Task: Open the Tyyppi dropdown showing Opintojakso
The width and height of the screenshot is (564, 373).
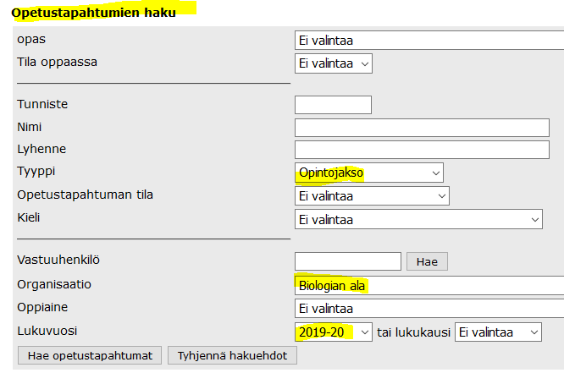Action: [x=368, y=173]
